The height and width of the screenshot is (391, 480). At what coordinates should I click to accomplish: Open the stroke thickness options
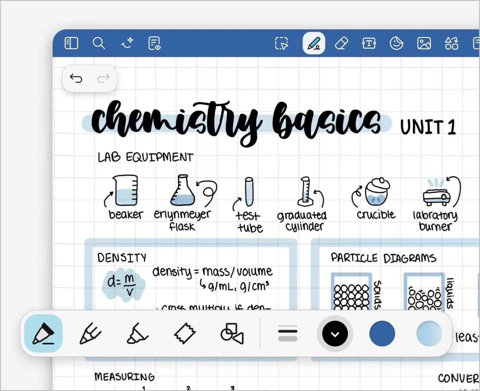[288, 334]
